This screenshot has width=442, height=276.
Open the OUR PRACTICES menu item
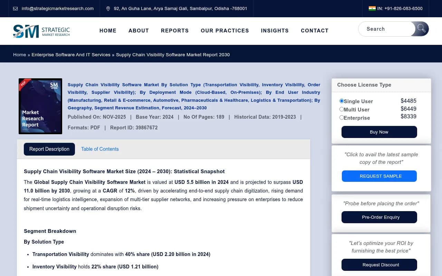pyautogui.click(x=225, y=31)
